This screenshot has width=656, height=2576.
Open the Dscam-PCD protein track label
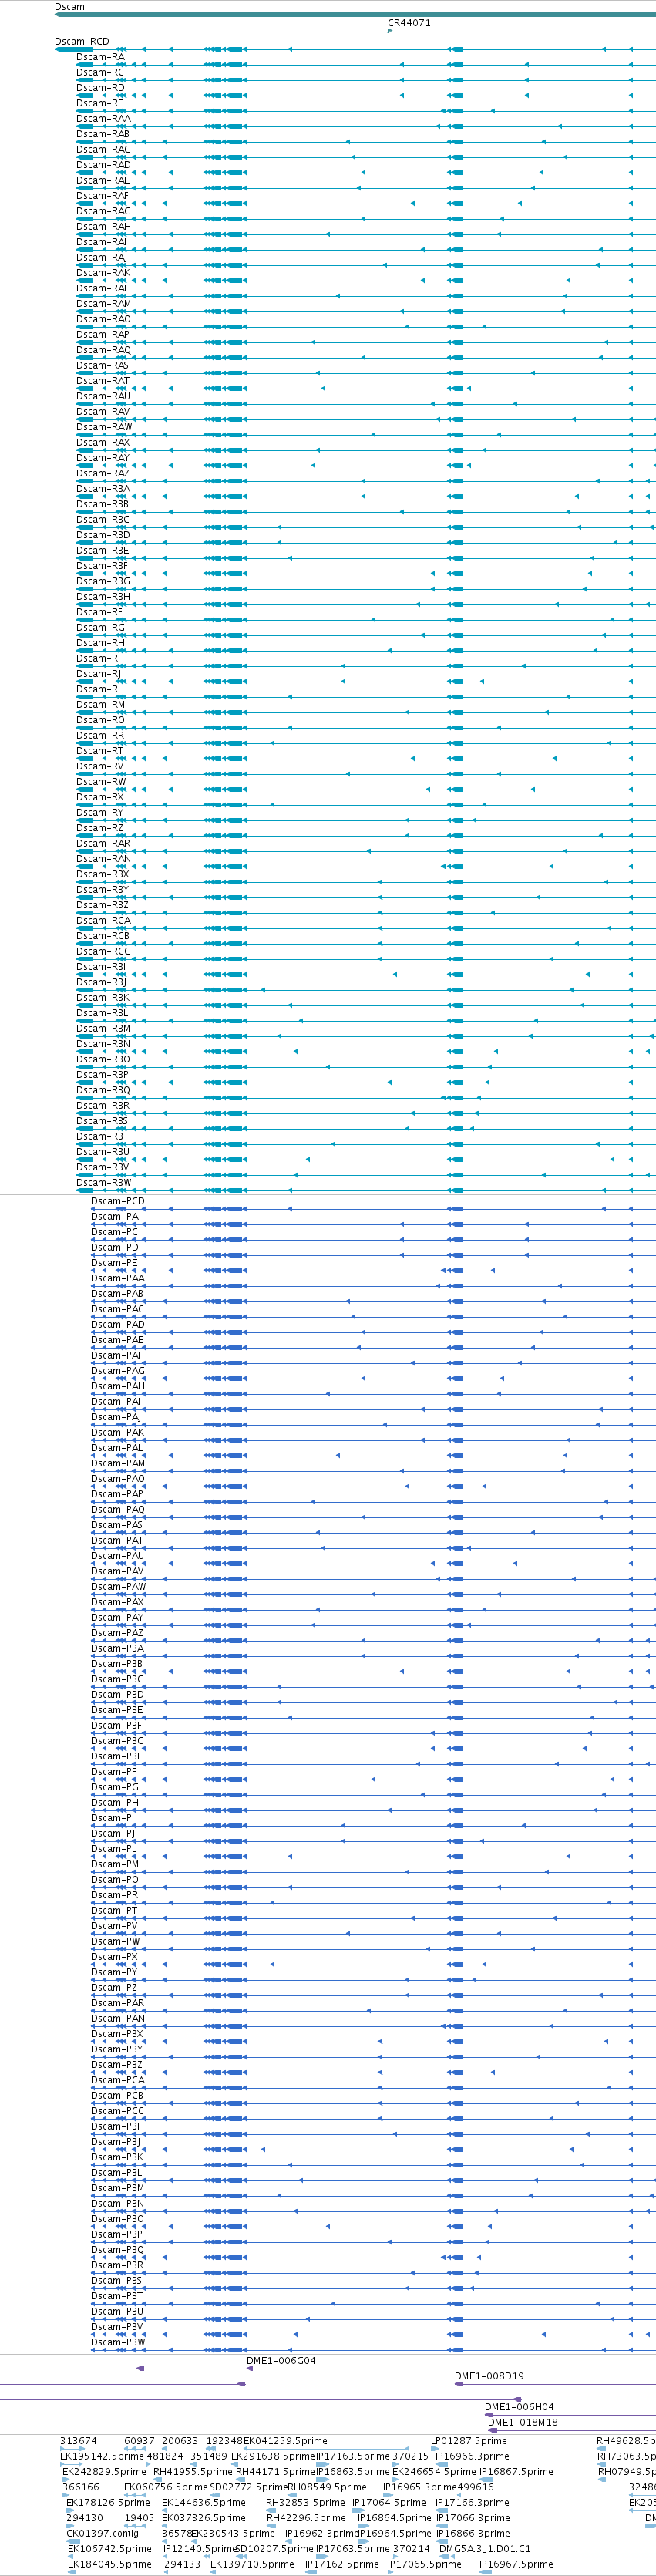[x=118, y=1202]
